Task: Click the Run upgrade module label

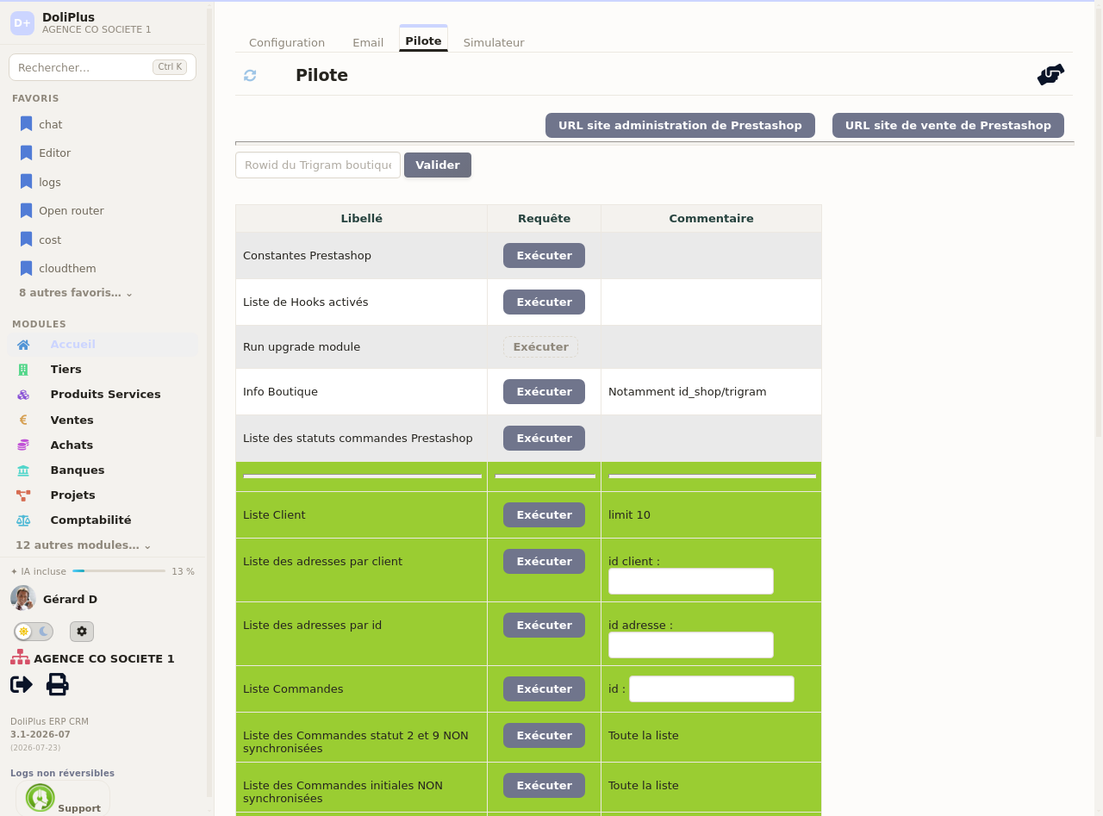Action: click(302, 347)
